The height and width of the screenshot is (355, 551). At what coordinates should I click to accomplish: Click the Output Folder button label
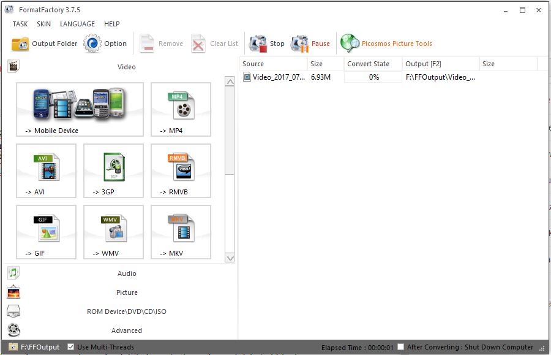[54, 44]
